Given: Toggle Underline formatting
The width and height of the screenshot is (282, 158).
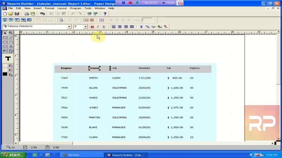Looking at the screenshot, I should pos(104,27).
